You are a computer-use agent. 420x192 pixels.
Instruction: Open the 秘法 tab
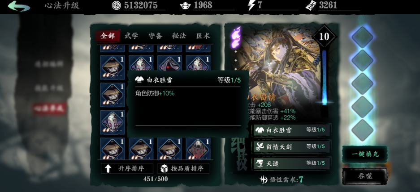coord(179,36)
